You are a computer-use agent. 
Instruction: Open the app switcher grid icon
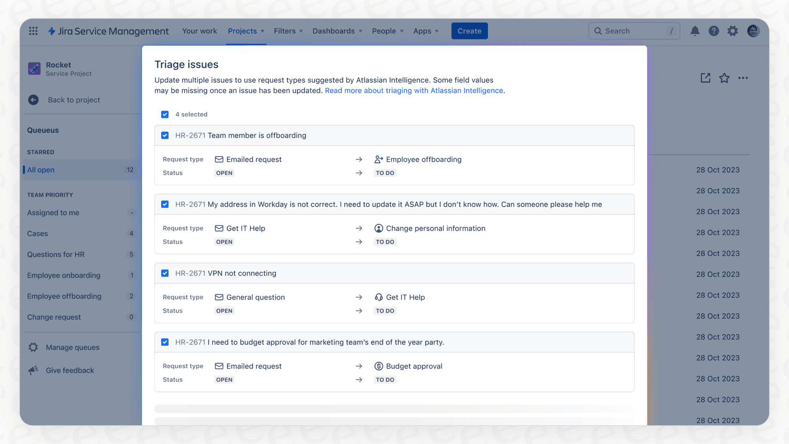tap(33, 31)
